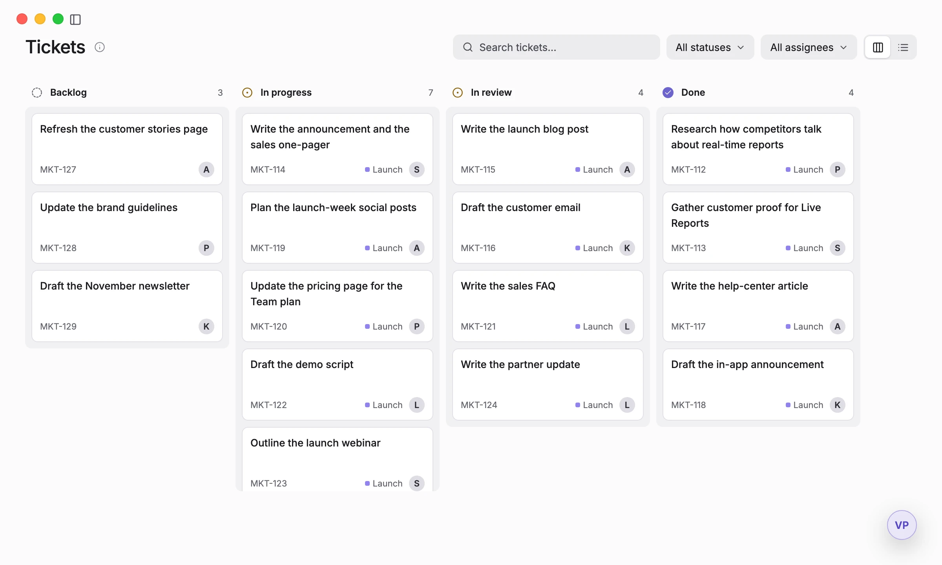Screen dimensions: 942x565
Task: Click the info icon beside Tickets
Action: pyautogui.click(x=100, y=47)
